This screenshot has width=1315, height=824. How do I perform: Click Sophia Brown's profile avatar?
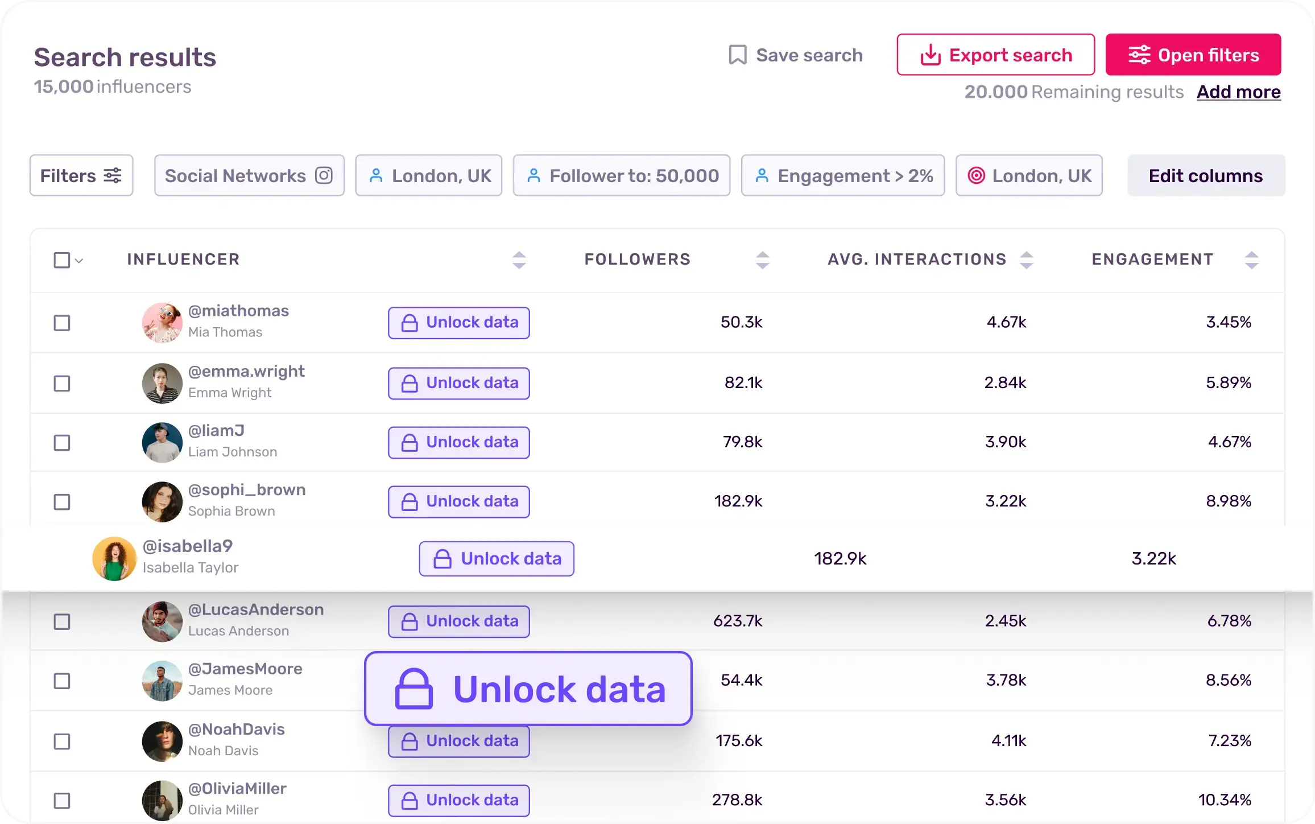[162, 502]
